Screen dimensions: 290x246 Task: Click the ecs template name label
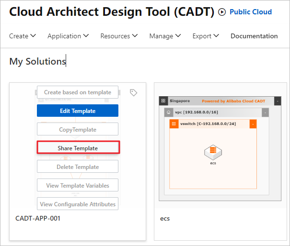tap(165, 219)
